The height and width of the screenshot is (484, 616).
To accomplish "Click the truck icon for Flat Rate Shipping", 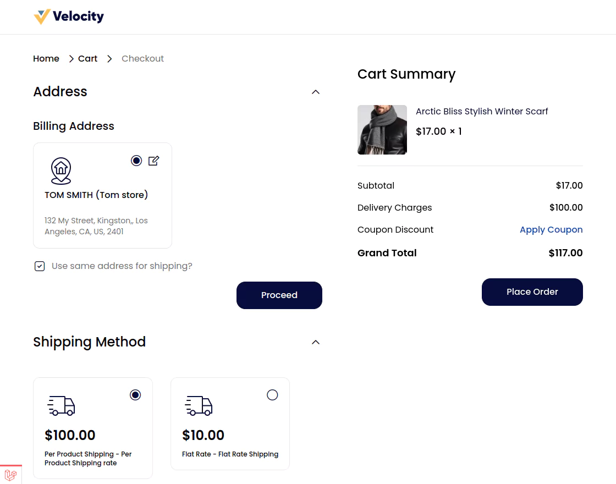I will pyautogui.click(x=199, y=406).
